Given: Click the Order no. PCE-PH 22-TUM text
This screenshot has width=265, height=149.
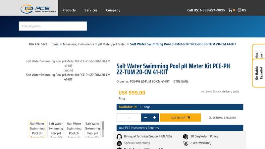Looking at the screenshot, I should [143, 81].
